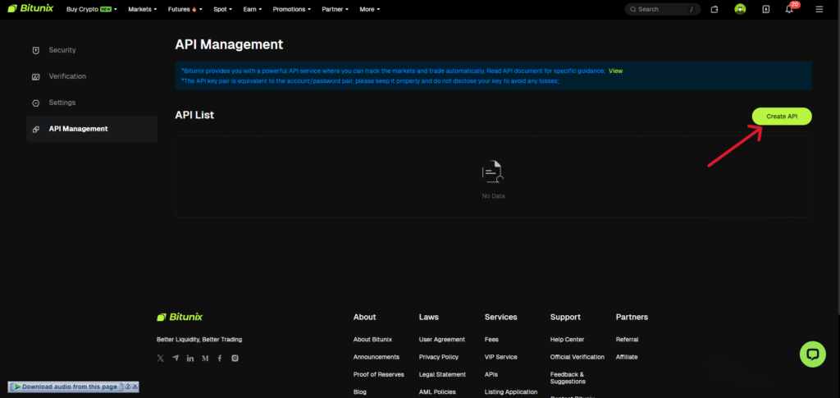
Task: Click the X (Twitter) social icon
Action: 161,359
